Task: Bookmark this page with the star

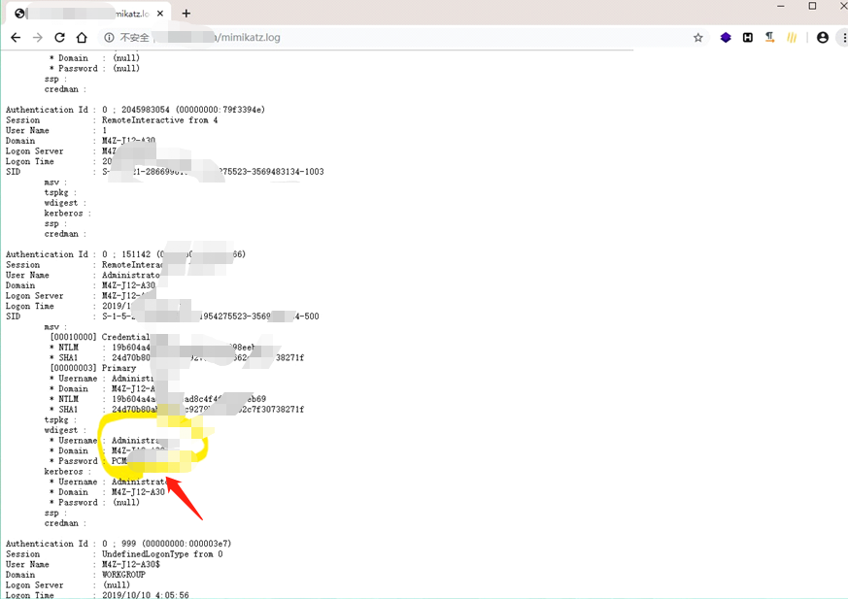Action: pos(698,37)
